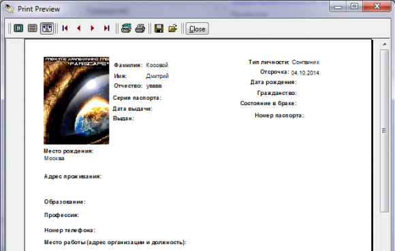Screen dimensions: 395x251
Task: Toggle the zoom to page width button
Action: tap(47, 28)
